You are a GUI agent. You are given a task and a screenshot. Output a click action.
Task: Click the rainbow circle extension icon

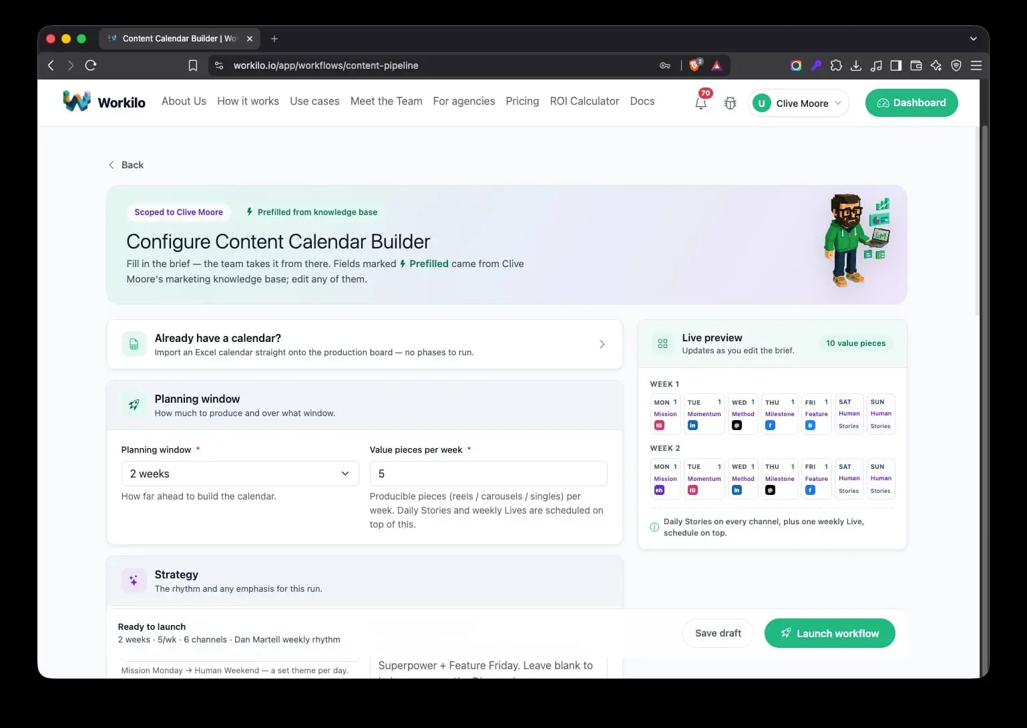[x=796, y=65]
